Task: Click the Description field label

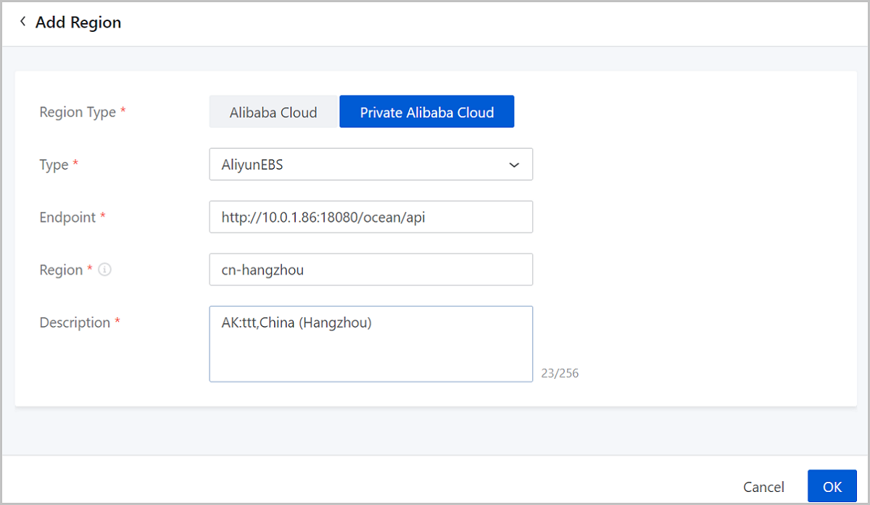Action: [x=75, y=322]
